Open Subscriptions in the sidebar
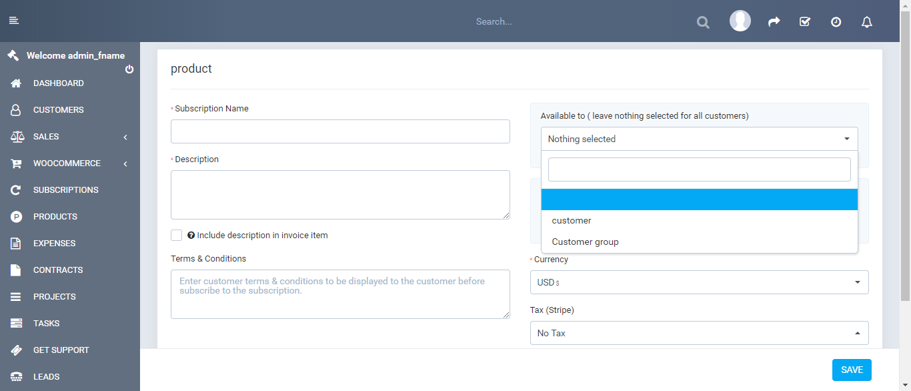The image size is (911, 391). (x=65, y=190)
